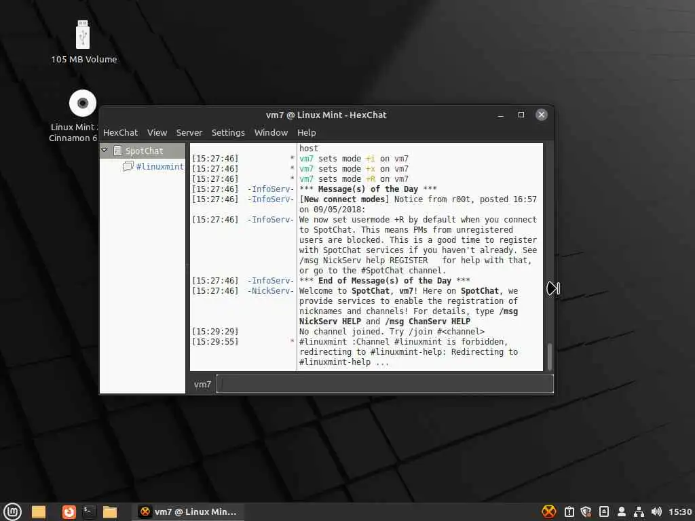The height and width of the screenshot is (521, 695).
Task: Click the first InfoServ nickname in log
Action: coord(270,189)
